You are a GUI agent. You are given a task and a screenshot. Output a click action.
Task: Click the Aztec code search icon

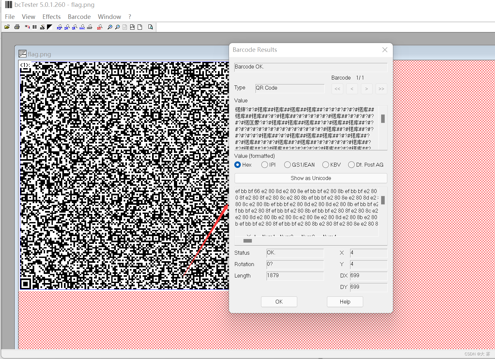point(82,27)
